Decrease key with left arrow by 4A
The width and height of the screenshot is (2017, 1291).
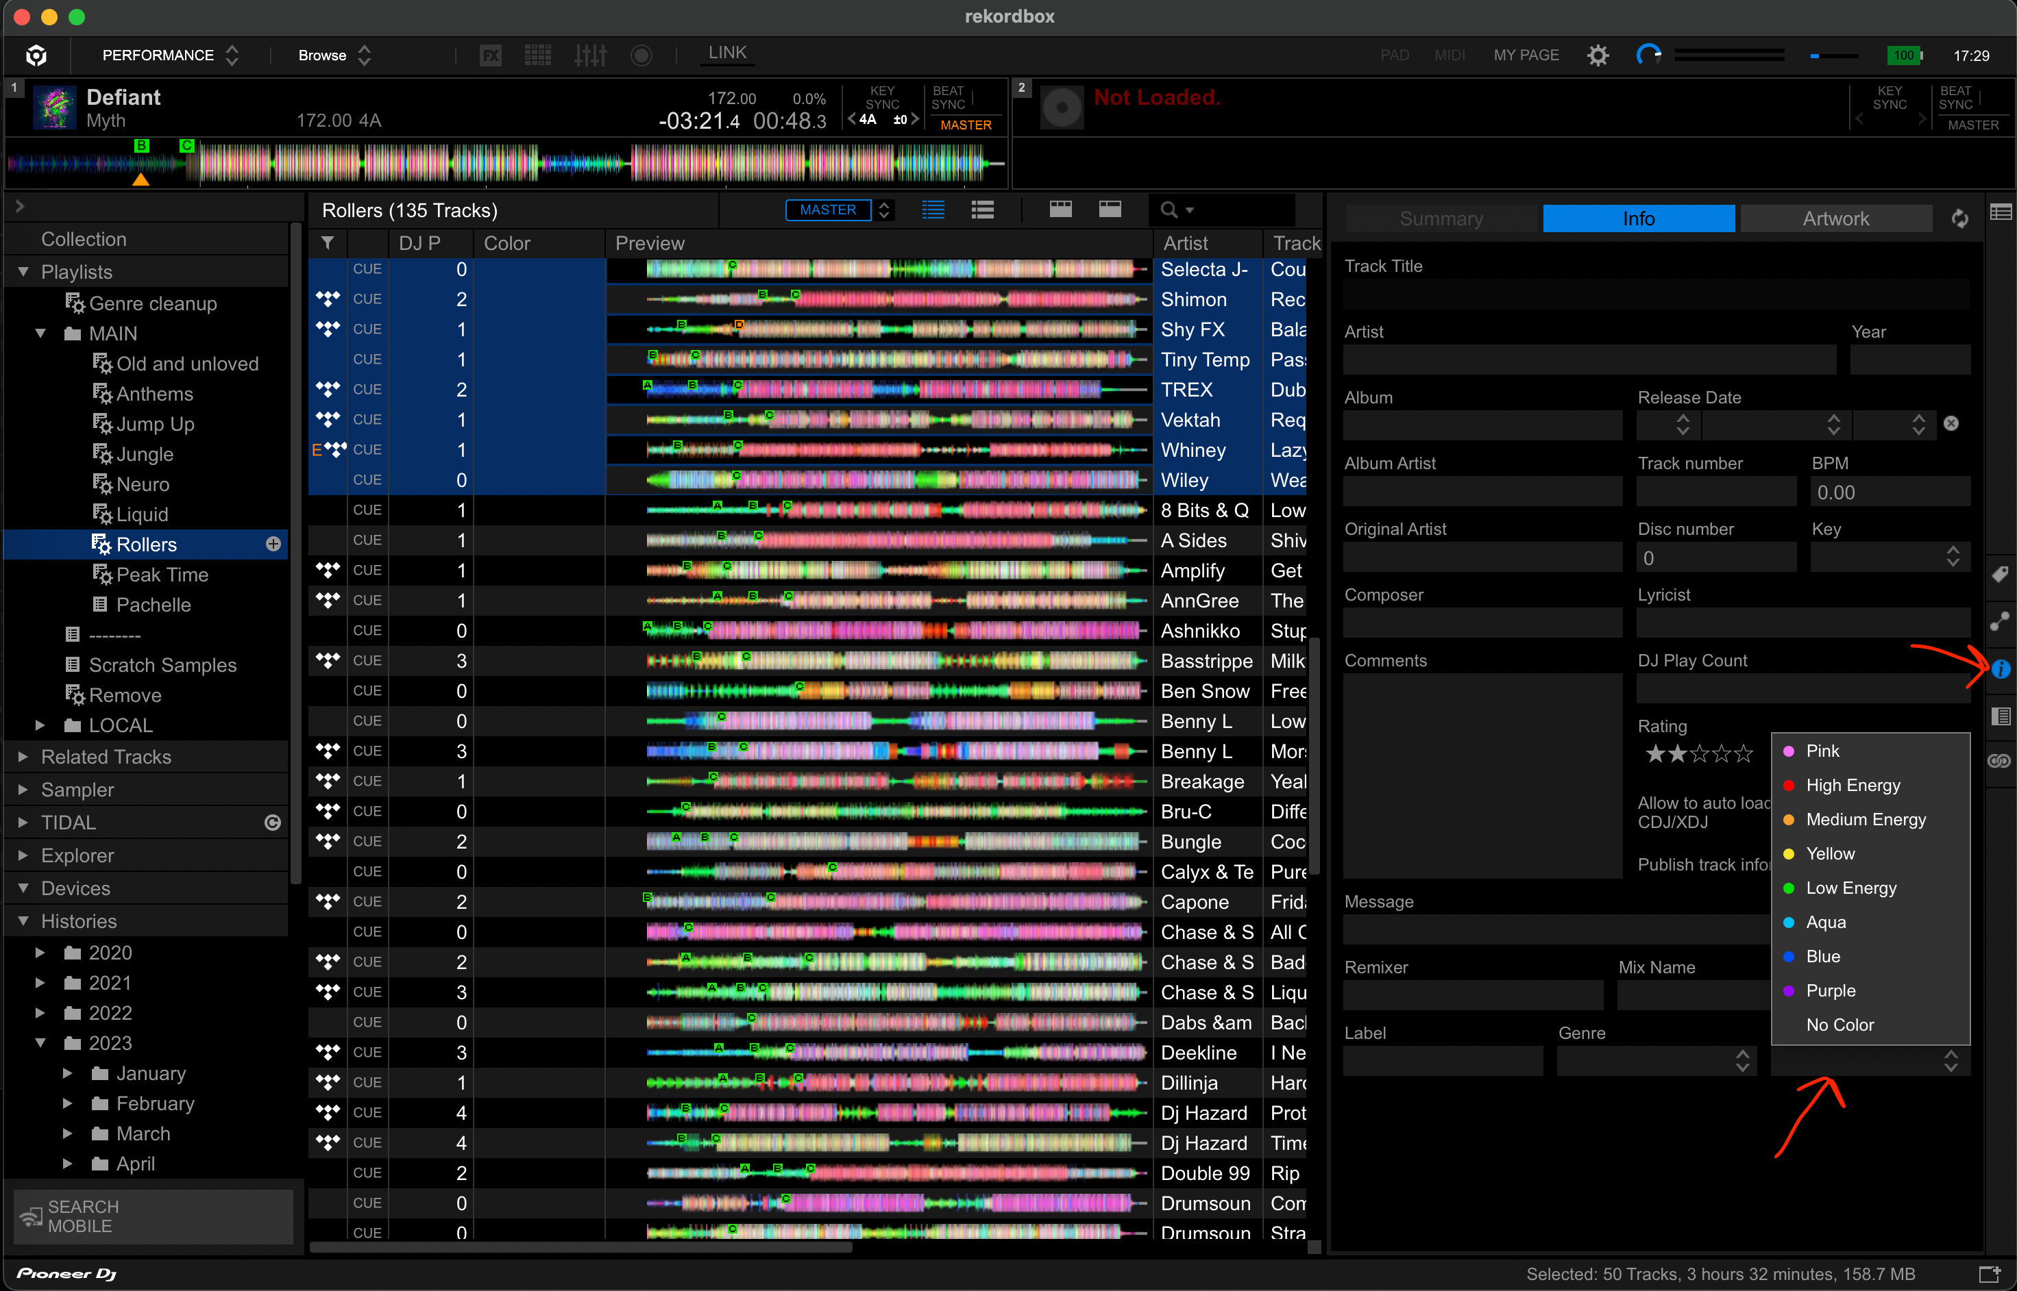click(x=852, y=119)
